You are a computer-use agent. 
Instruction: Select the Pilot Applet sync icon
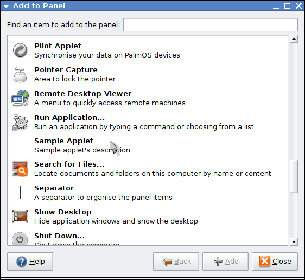pos(20,50)
